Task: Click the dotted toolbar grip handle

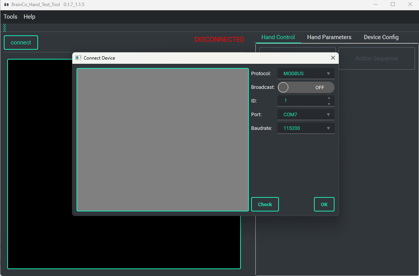Action: (5, 28)
